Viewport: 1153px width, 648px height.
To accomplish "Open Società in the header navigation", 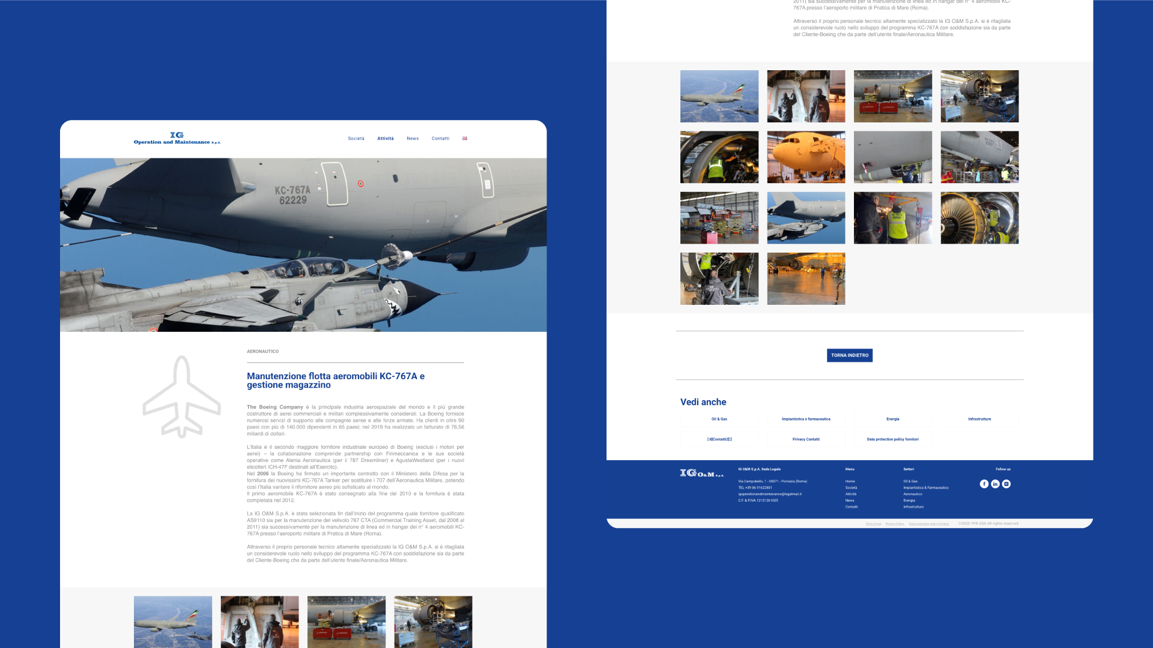I will point(356,139).
